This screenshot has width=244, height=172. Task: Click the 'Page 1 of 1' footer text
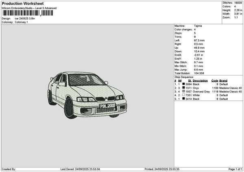click(x=235, y=169)
